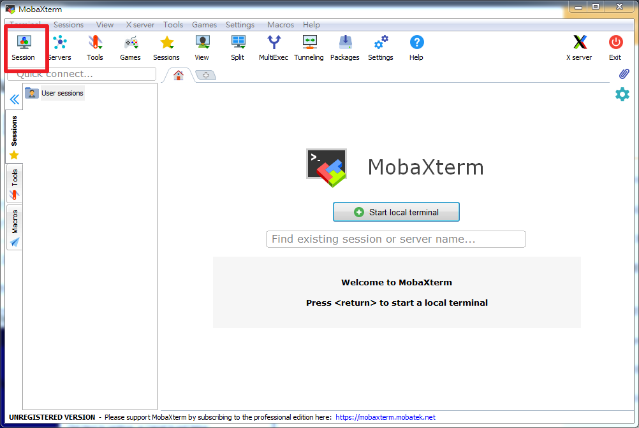Open the Games menu in menu bar

click(x=204, y=25)
